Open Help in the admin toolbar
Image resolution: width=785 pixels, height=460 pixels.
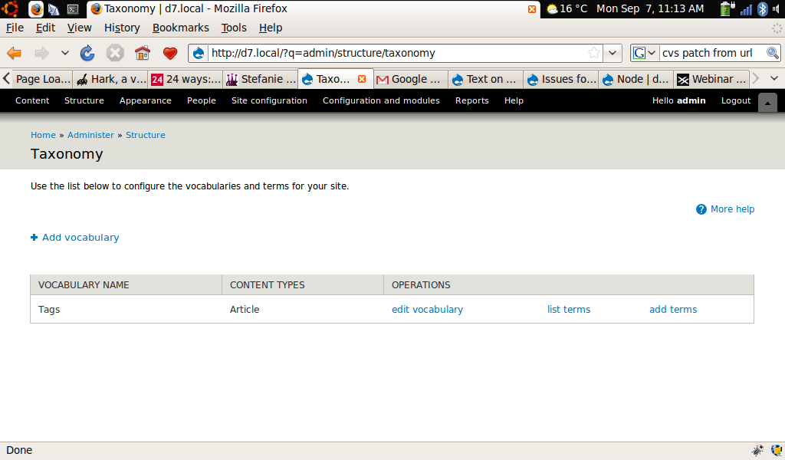514,100
